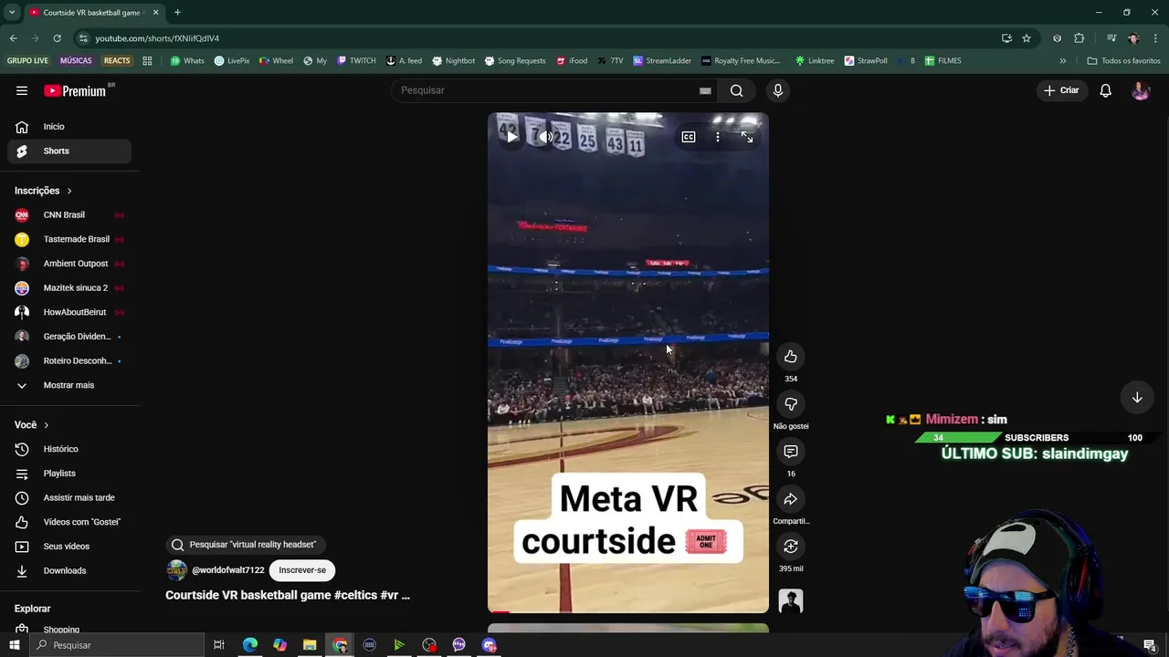Open Geração Dividen... channel

pos(69,337)
